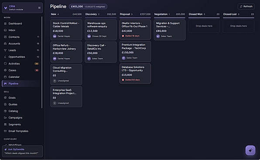Click the Opportunities pound icon
The width and height of the screenshot is (260, 160).
[x=5, y=57]
